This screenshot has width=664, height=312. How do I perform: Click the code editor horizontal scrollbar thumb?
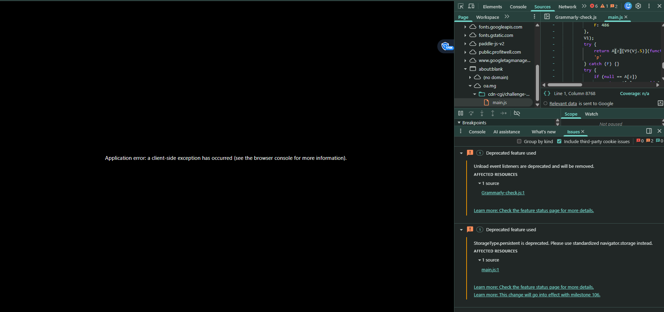565,85
